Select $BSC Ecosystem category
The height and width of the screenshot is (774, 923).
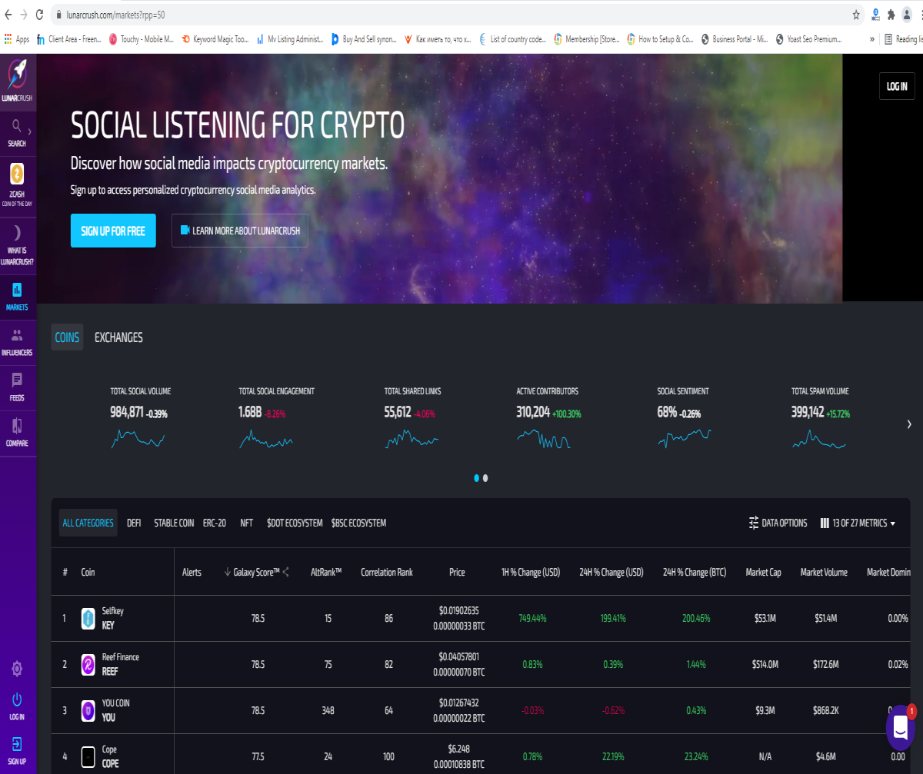(x=358, y=523)
